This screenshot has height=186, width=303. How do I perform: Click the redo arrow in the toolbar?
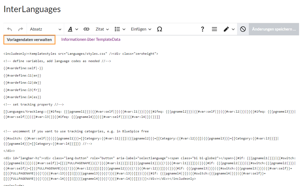point(21,29)
